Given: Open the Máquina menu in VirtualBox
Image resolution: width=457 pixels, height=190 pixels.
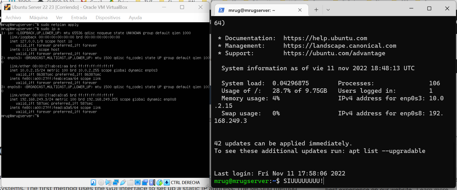Looking at the screenshot, I should pyautogui.click(x=39, y=18).
